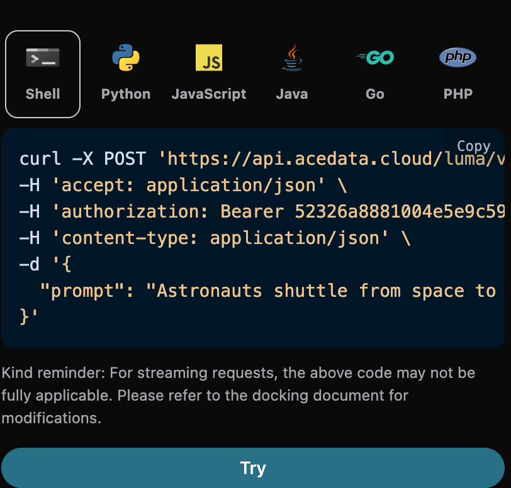Select the Shell terminal icon
The image size is (511, 488).
point(42,57)
